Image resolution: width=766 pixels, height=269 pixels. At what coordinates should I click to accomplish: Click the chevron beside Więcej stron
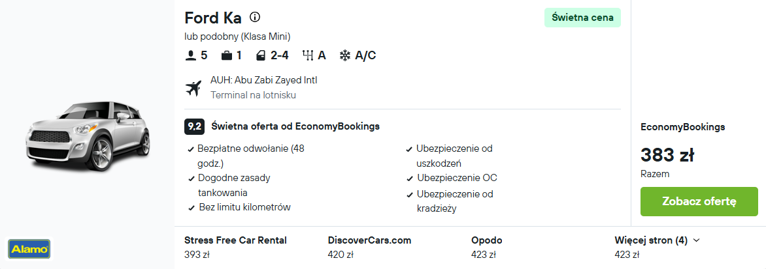(696, 240)
